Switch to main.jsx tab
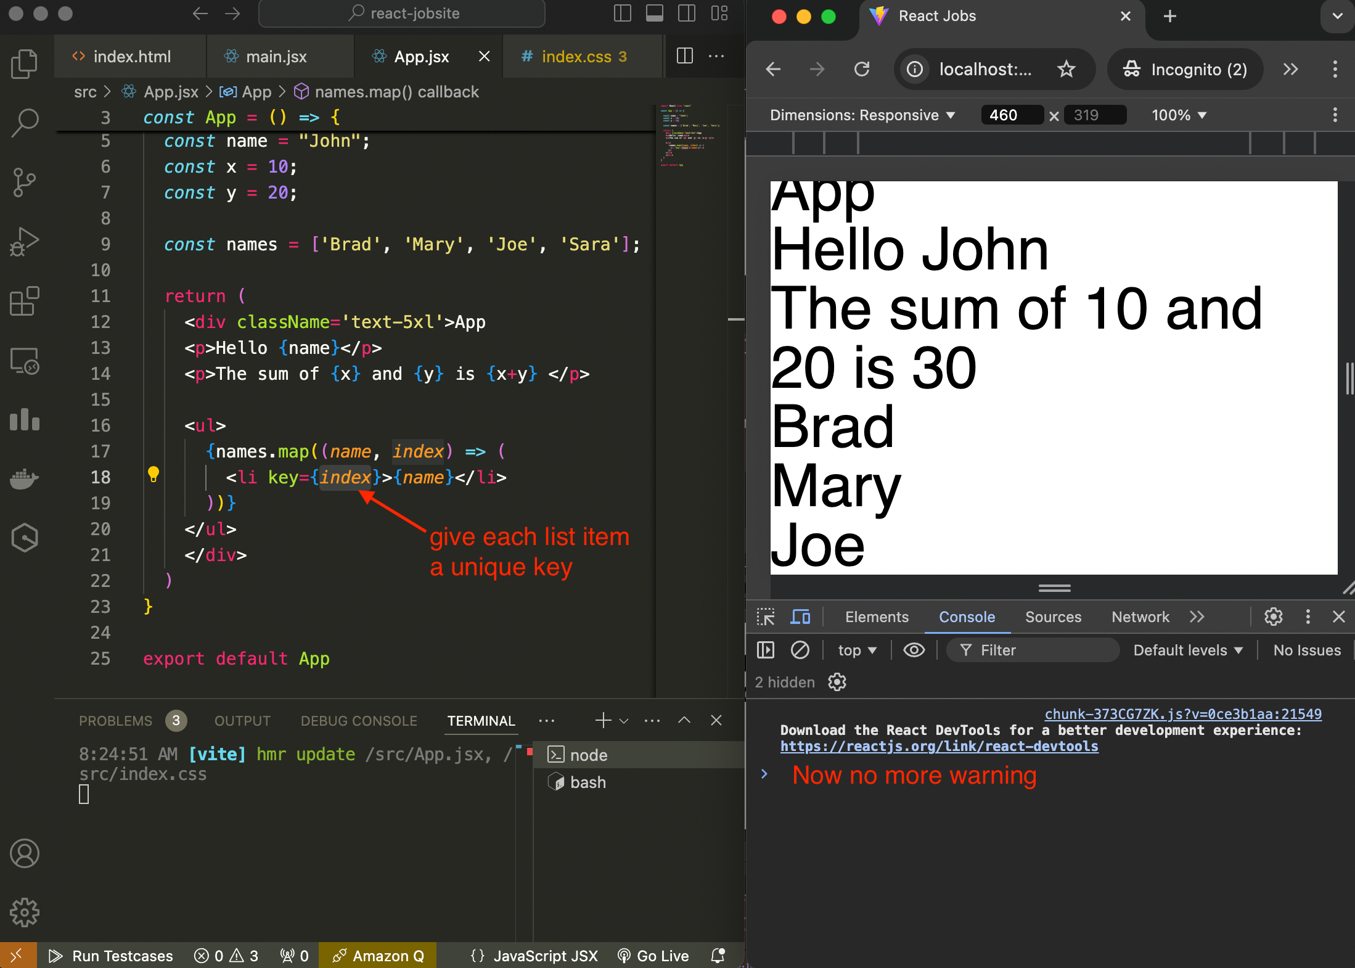The width and height of the screenshot is (1355, 968). point(280,56)
